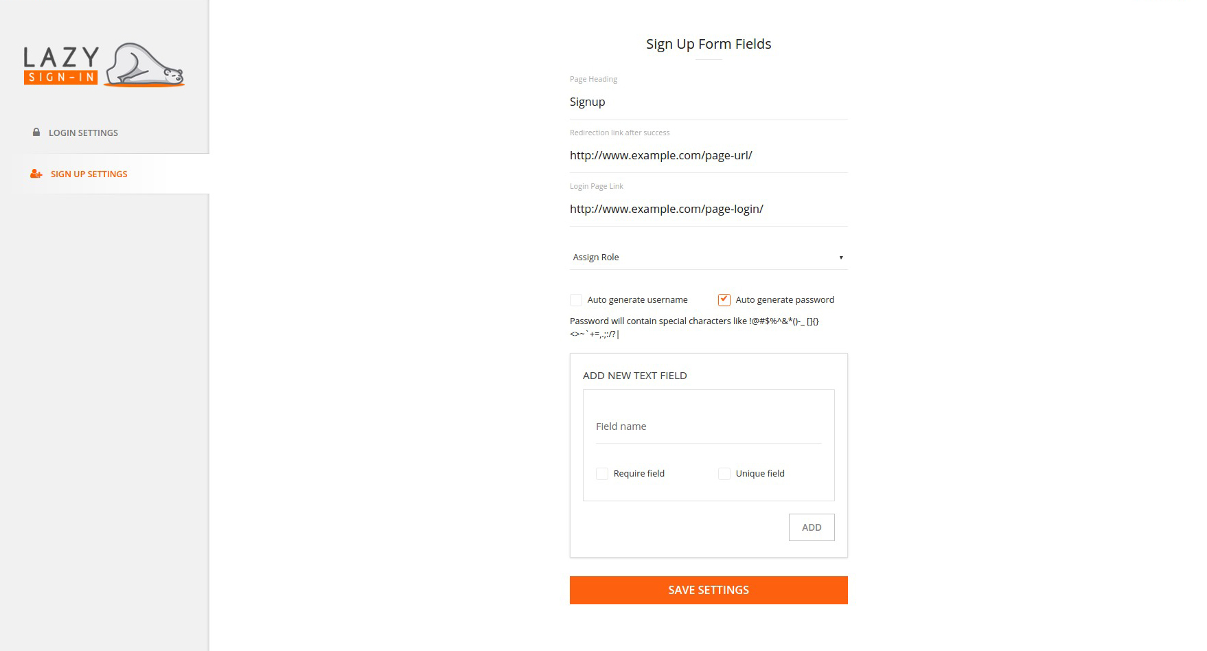Switch to the Login Settings section
The width and height of the screenshot is (1207, 651).
(83, 132)
